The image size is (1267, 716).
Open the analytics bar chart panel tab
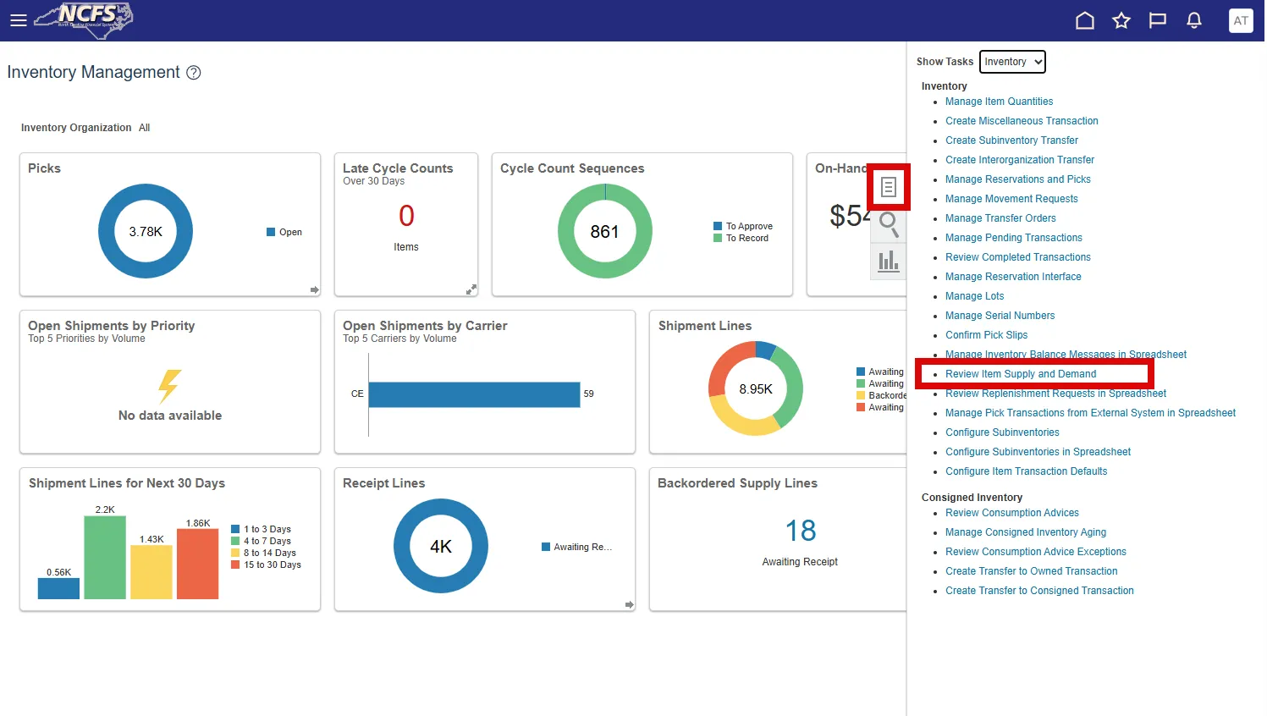(x=888, y=261)
